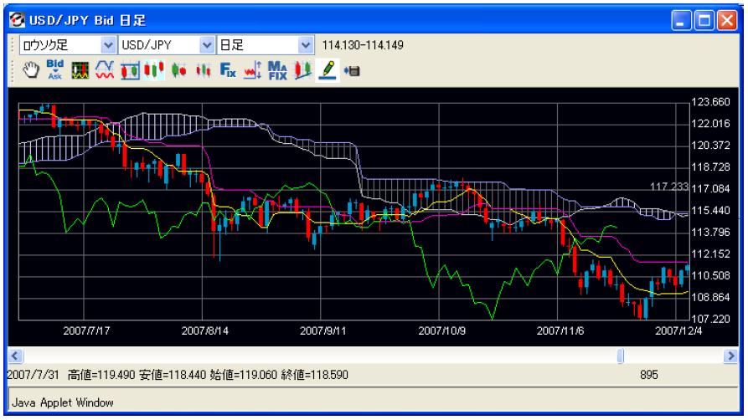Click the 2007/8/14 date axis label
This screenshot has width=748, height=420.
(204, 330)
